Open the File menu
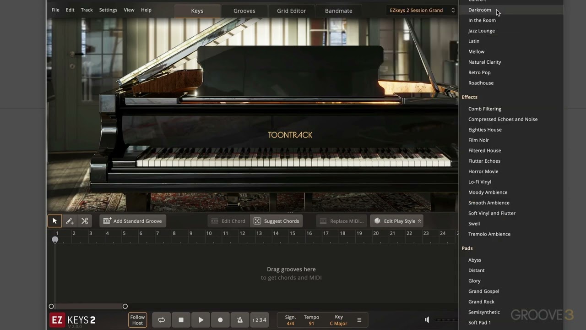The height and width of the screenshot is (330, 586). coord(55,10)
